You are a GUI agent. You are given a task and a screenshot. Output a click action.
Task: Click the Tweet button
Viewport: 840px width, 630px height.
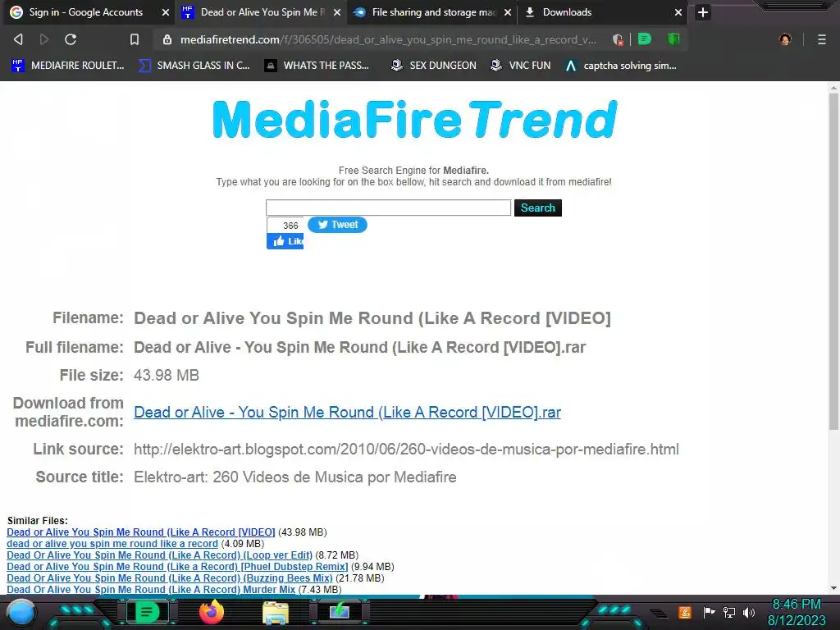pyautogui.click(x=337, y=225)
